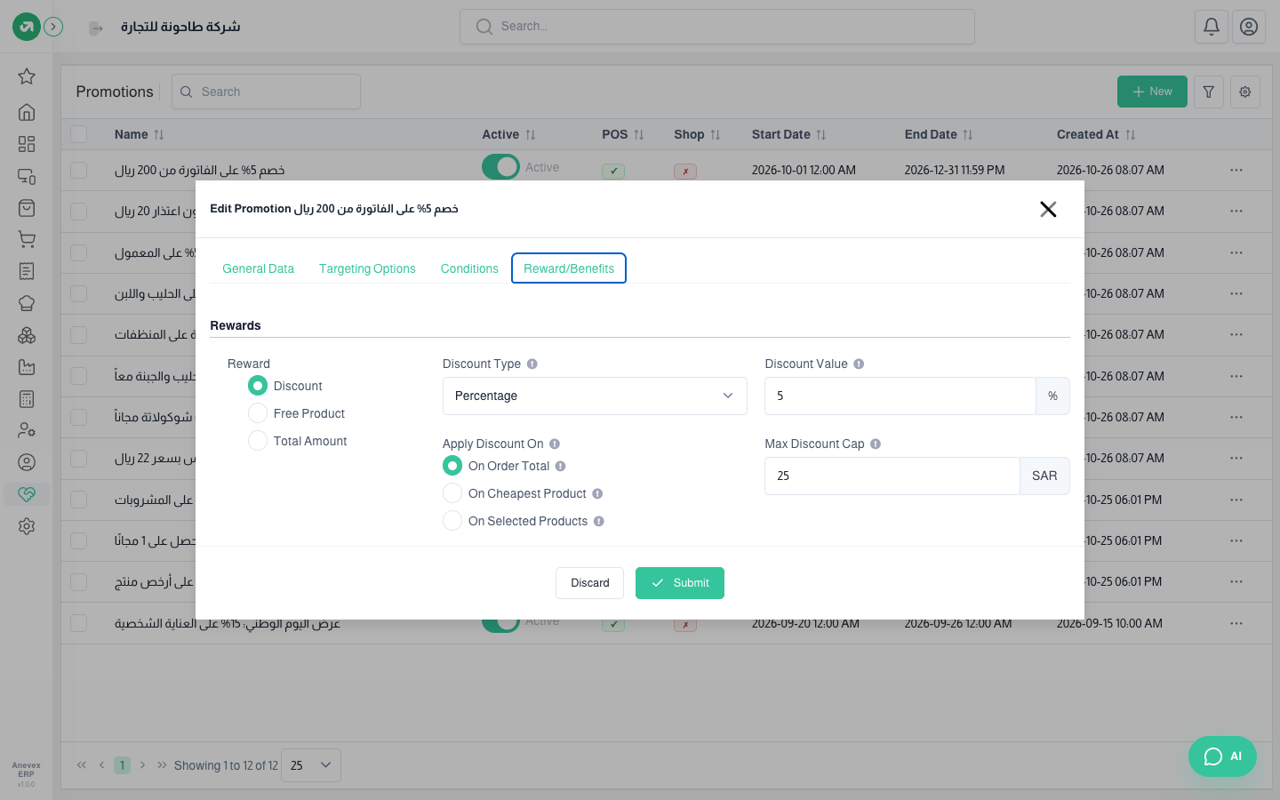Choose On Order Total radio option
Screen dimensions: 1280x800
(452, 466)
